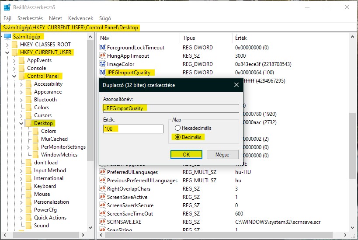Click the PreferredUILanguages value icon
Viewport: 358px width, 240px height.
103,172
